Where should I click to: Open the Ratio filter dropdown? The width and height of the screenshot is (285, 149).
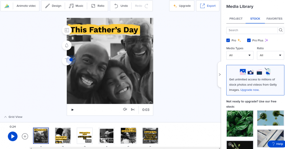[270, 55]
